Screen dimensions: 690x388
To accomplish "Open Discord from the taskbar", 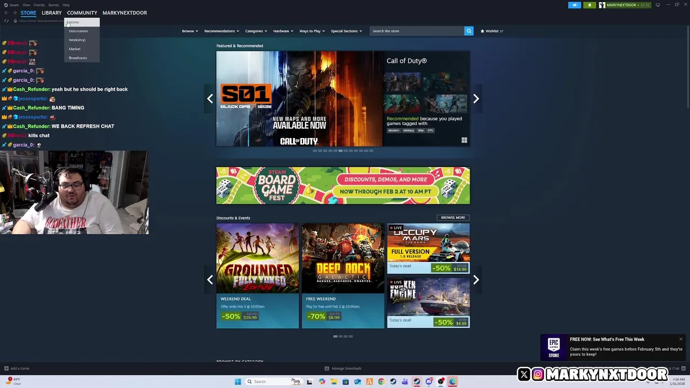I will [x=429, y=382].
